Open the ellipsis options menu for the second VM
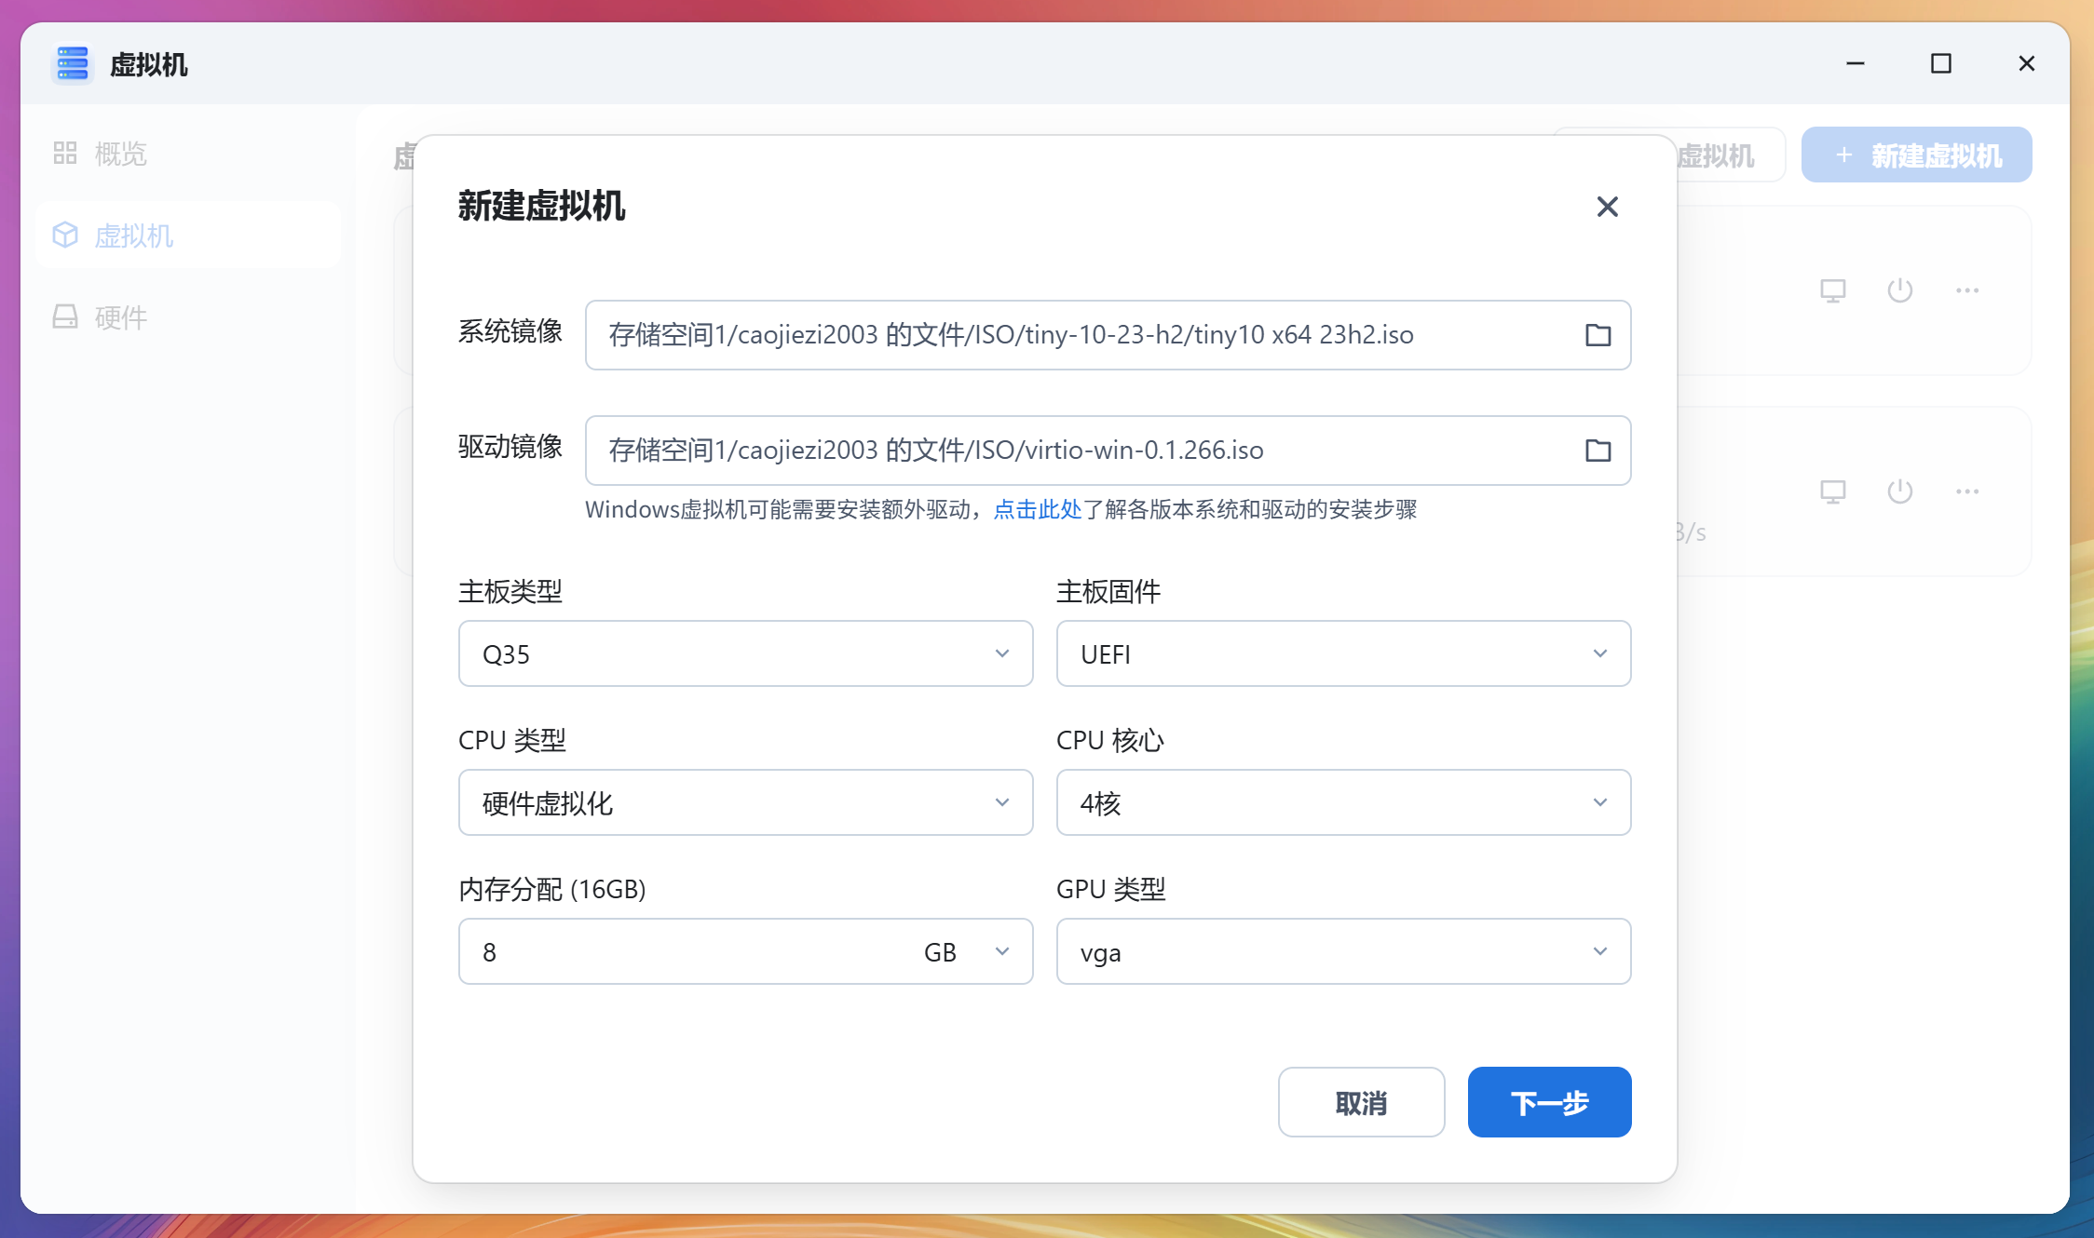The image size is (2094, 1238). click(x=1966, y=491)
